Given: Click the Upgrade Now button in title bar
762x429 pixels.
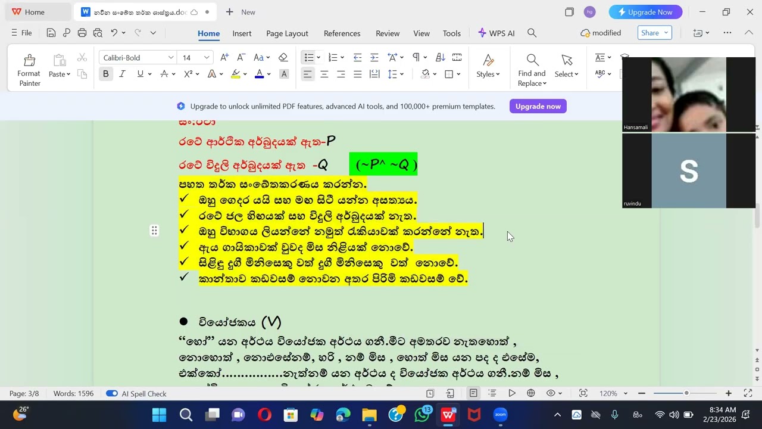Looking at the screenshot, I should point(645,12).
